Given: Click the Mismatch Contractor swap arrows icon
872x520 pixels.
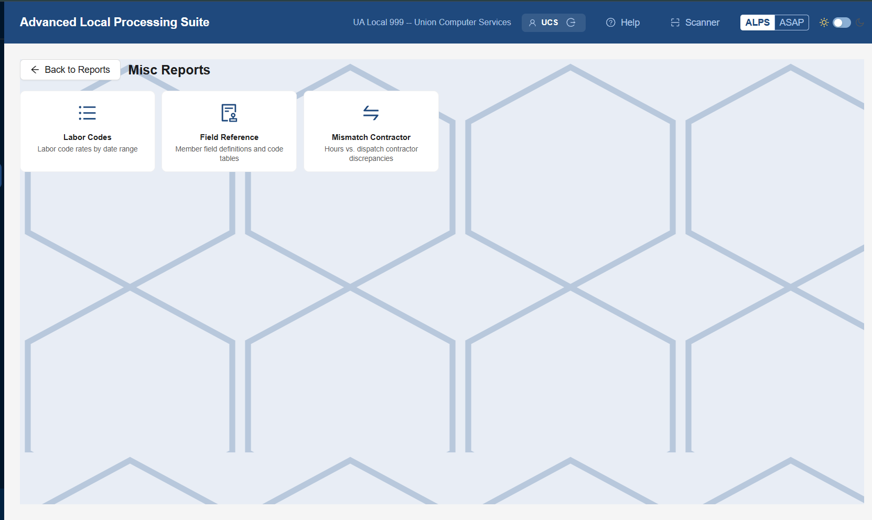Looking at the screenshot, I should pos(371,113).
